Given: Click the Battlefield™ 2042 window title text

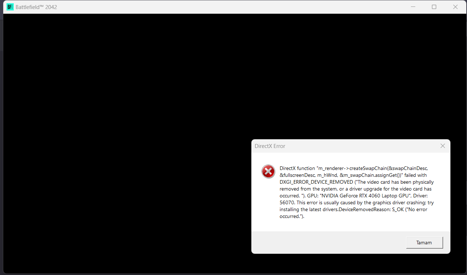Looking at the screenshot, I should [36, 7].
